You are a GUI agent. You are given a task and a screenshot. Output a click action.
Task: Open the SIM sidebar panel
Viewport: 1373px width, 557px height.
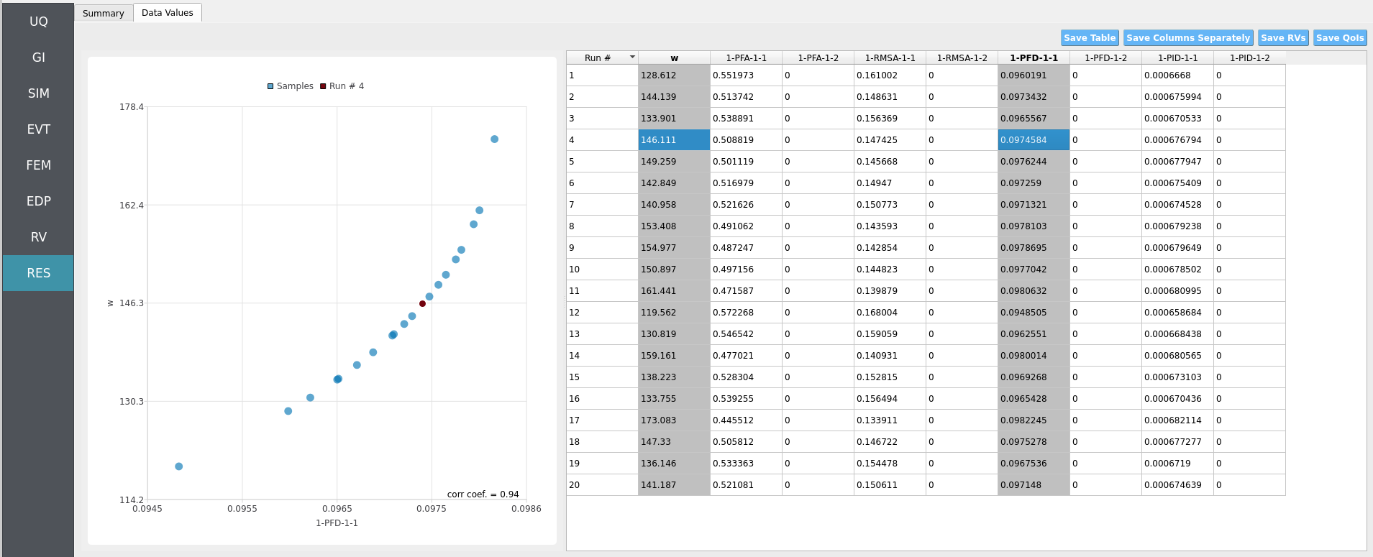pyautogui.click(x=38, y=93)
